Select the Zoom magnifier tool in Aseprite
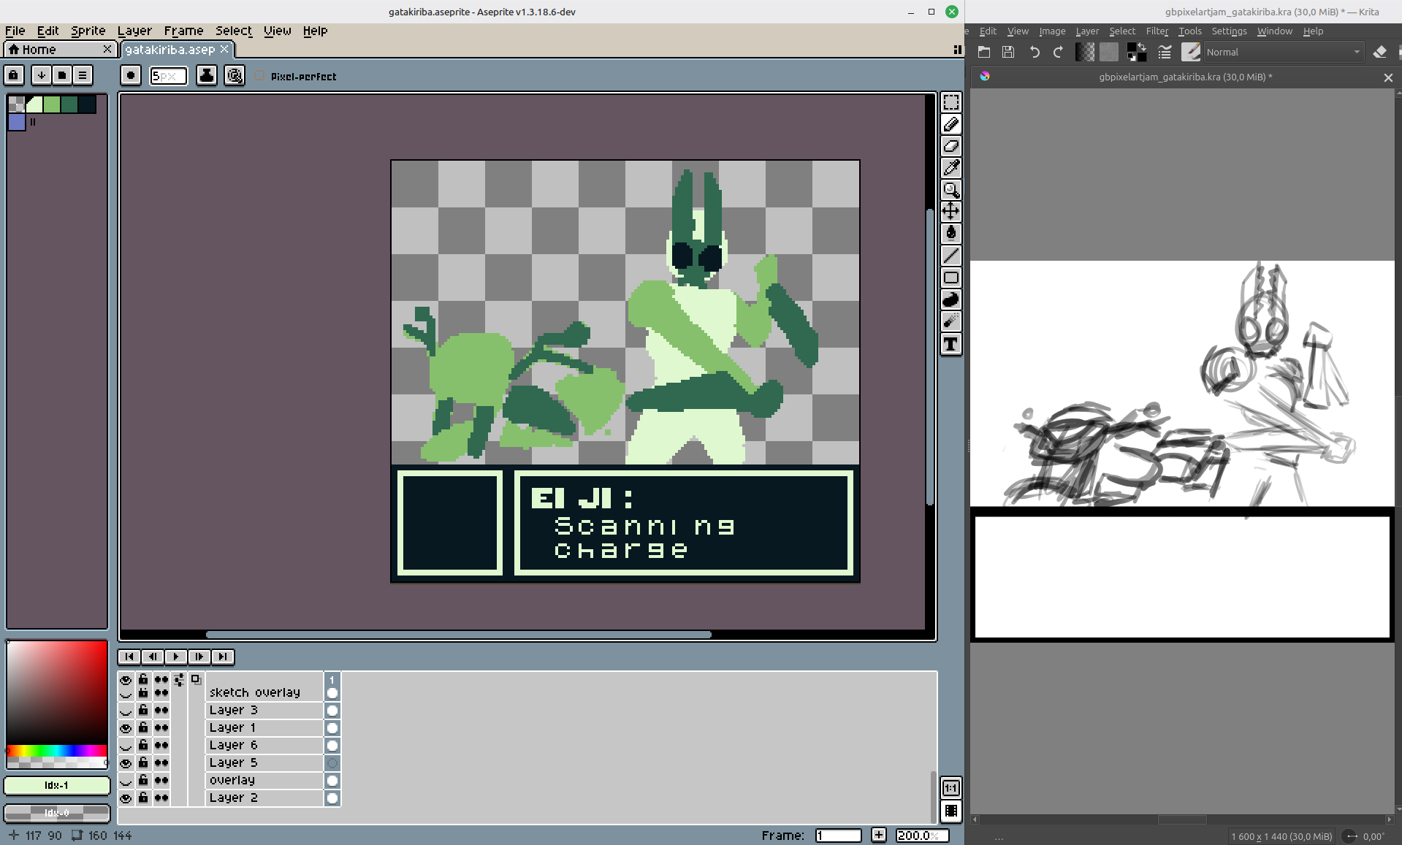The height and width of the screenshot is (845, 1402). click(x=950, y=190)
